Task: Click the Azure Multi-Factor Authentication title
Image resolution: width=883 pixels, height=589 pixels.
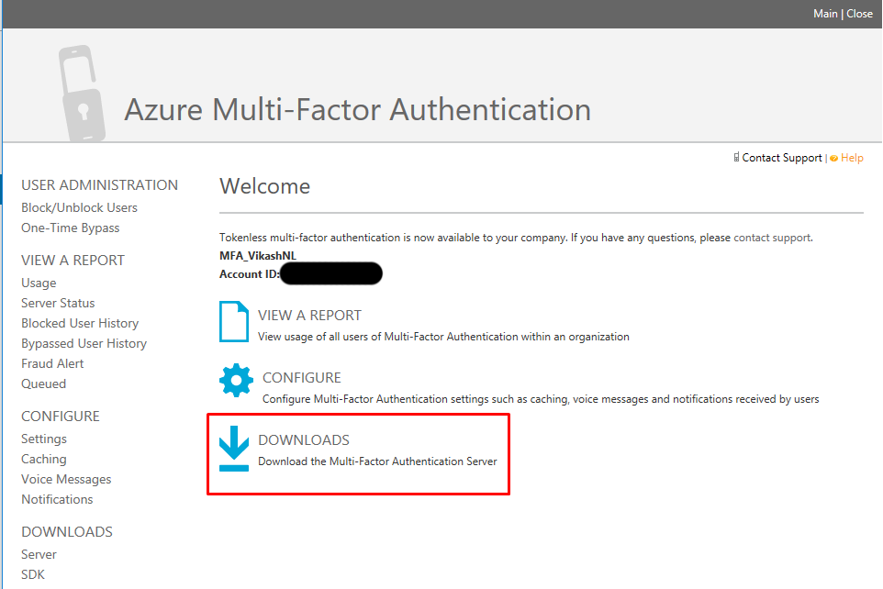Action: (358, 109)
